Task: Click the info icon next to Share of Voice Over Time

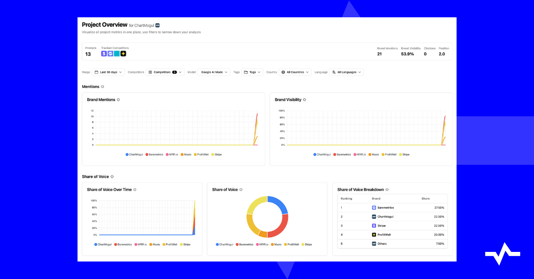Action: coord(135,190)
